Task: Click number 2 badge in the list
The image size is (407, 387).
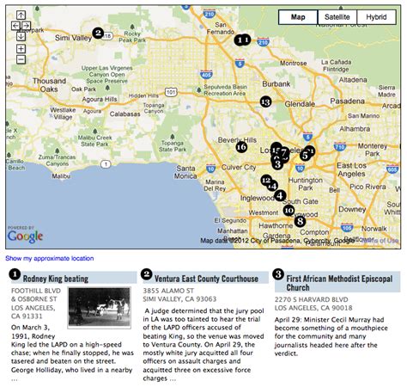Action: pyautogui.click(x=146, y=274)
